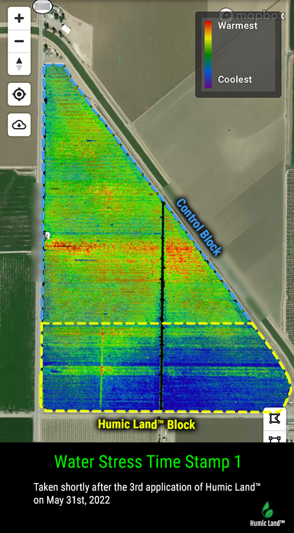This screenshot has height=533, width=294.
Task: Click the Humic Land leaf logo
Action: tap(268, 509)
